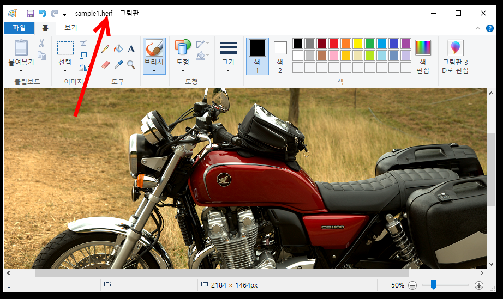The width and height of the screenshot is (503, 299).
Task: Open the 크기 line thickness menu
Action: coord(229,57)
